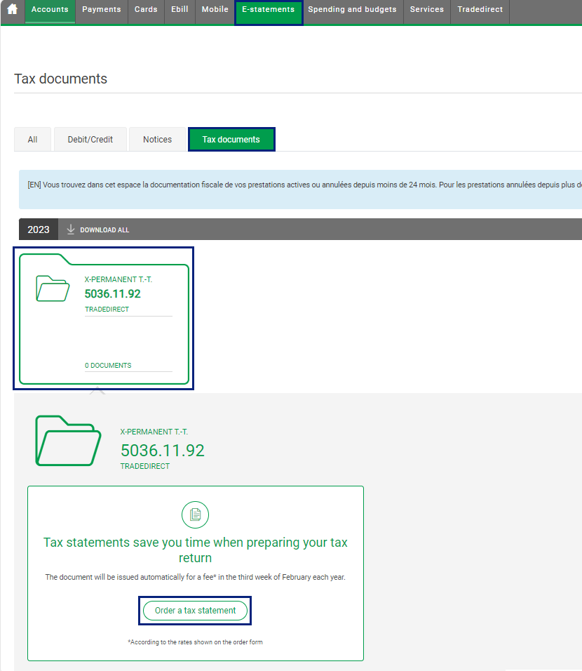Click the large folder icon in the detail panel
This screenshot has height=671, width=582.
(68, 441)
